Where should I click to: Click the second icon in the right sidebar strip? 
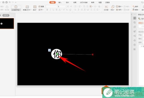(135, 22)
